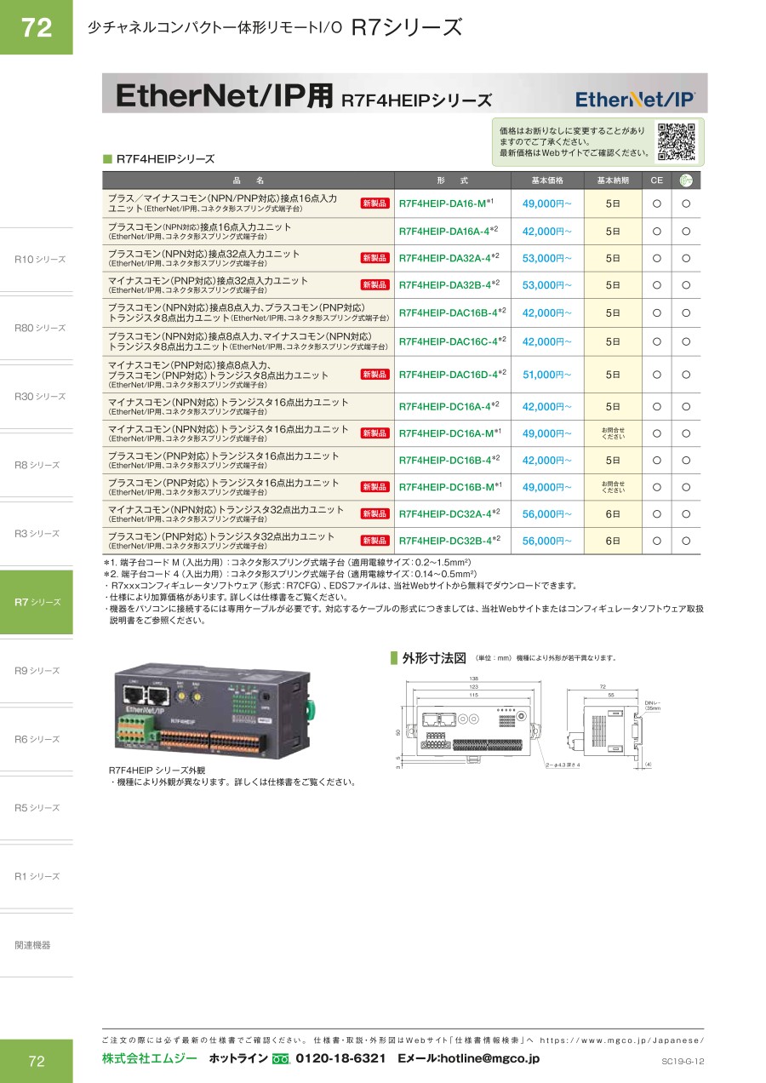Image resolution: width=766 pixels, height=1083 pixels.
Task: Click model link R7F4HEIP-DAC16C-4
Action: point(453,341)
